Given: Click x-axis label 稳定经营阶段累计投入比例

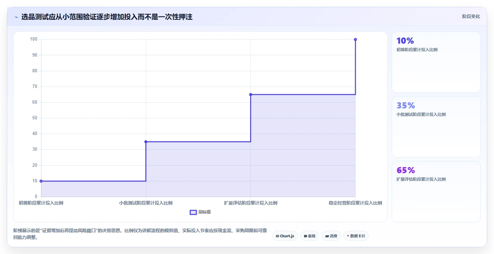Looking at the screenshot, I should click(355, 203).
